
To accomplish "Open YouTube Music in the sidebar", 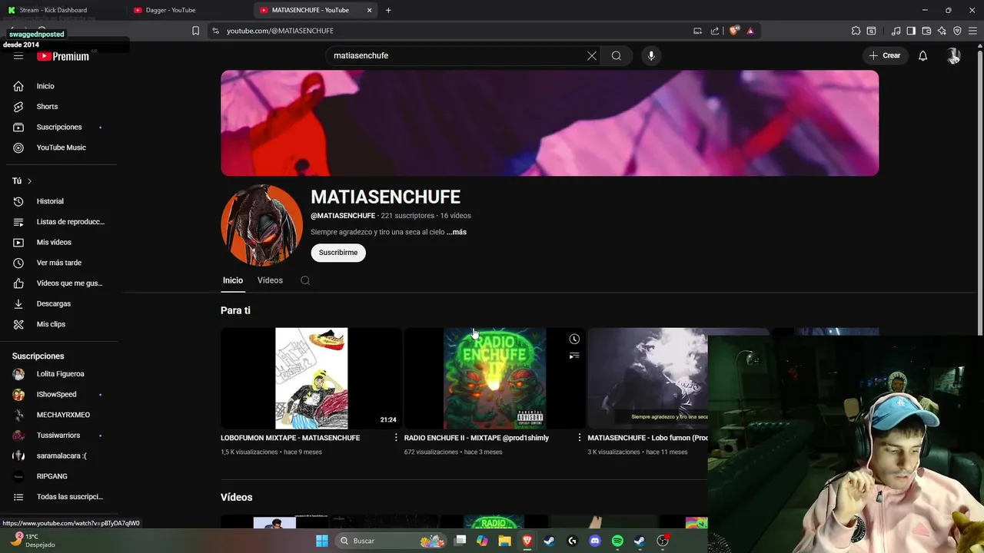I will [61, 147].
